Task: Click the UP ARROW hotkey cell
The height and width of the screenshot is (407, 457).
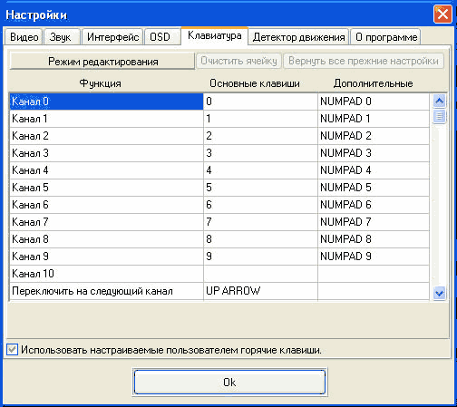Action: pos(260,291)
